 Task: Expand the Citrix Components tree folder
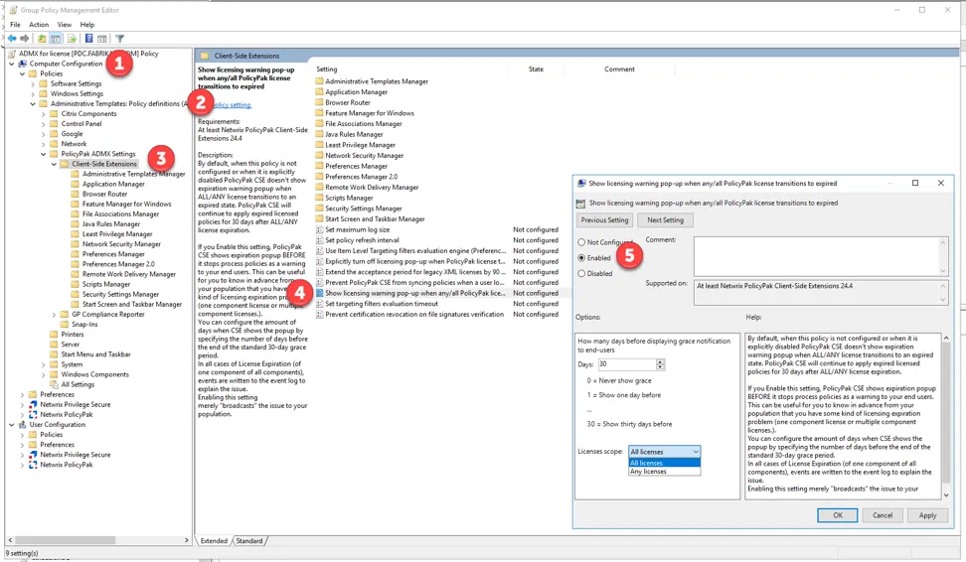44,113
